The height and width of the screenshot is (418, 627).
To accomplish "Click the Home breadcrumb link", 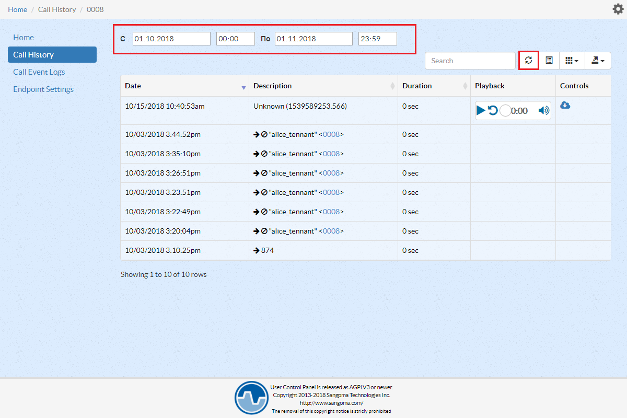I will (x=18, y=9).
